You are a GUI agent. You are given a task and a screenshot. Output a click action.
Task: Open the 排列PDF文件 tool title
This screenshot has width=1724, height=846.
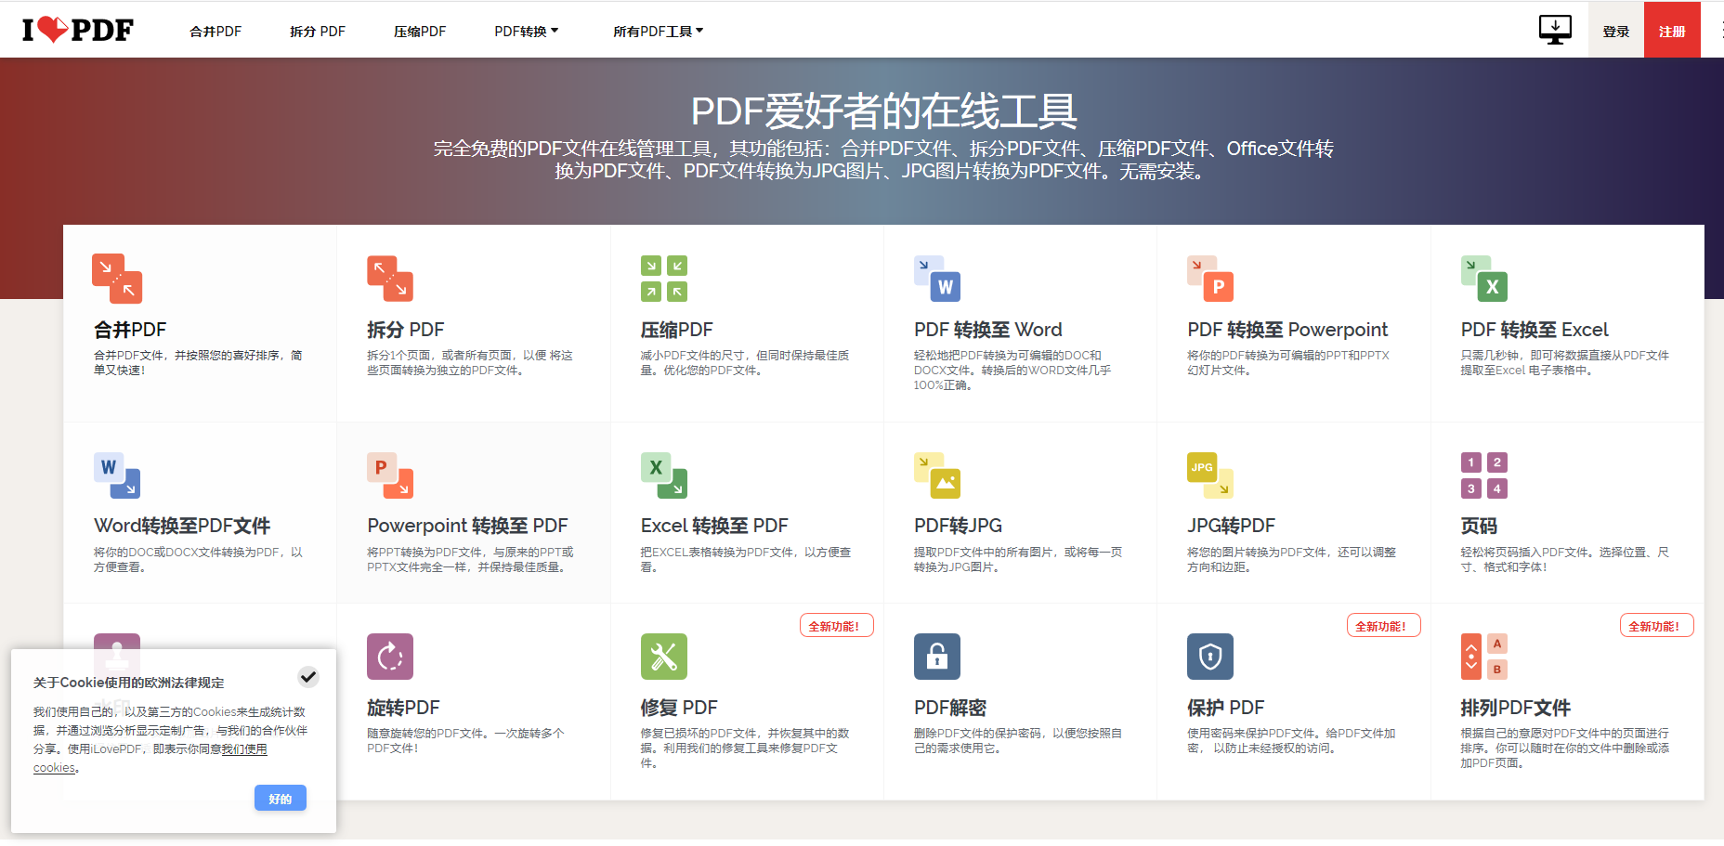pyautogui.click(x=1516, y=708)
